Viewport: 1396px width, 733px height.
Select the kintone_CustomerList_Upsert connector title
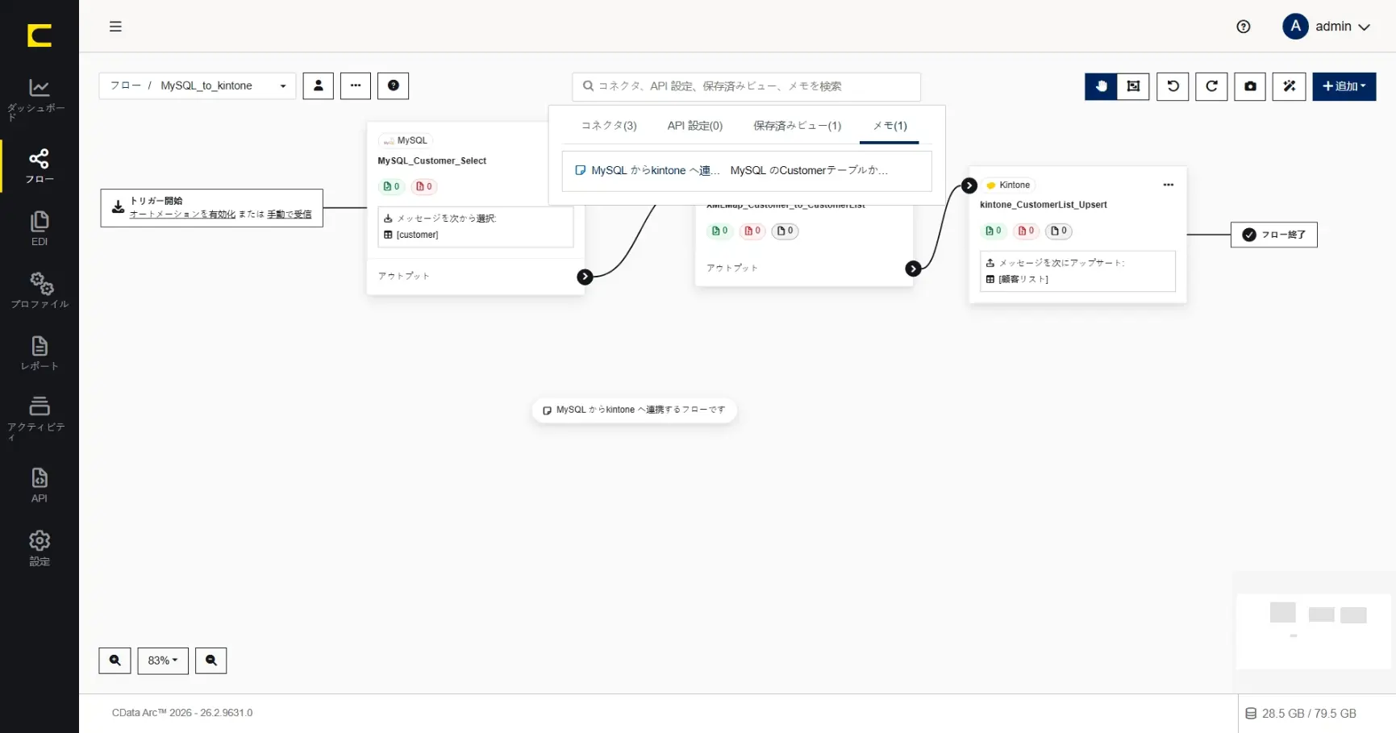pyautogui.click(x=1044, y=205)
